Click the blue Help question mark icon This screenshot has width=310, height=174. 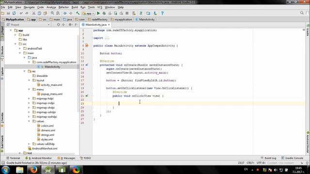coord(162,13)
